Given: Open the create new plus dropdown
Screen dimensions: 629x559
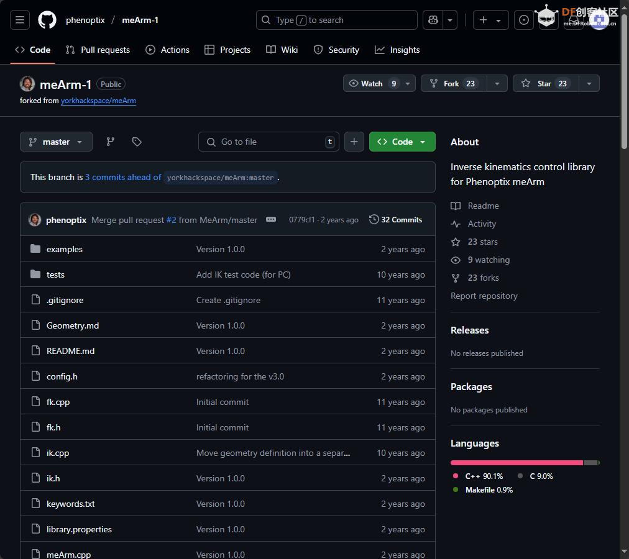Looking at the screenshot, I should point(490,20).
